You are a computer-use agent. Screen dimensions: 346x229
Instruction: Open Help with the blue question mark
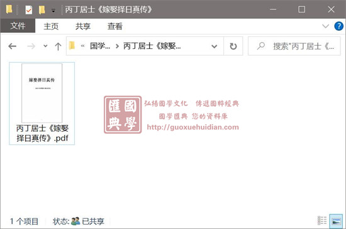click(338, 26)
